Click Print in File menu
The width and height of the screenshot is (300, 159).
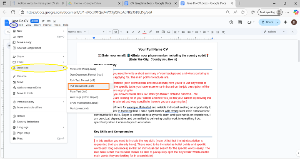coord(38,139)
